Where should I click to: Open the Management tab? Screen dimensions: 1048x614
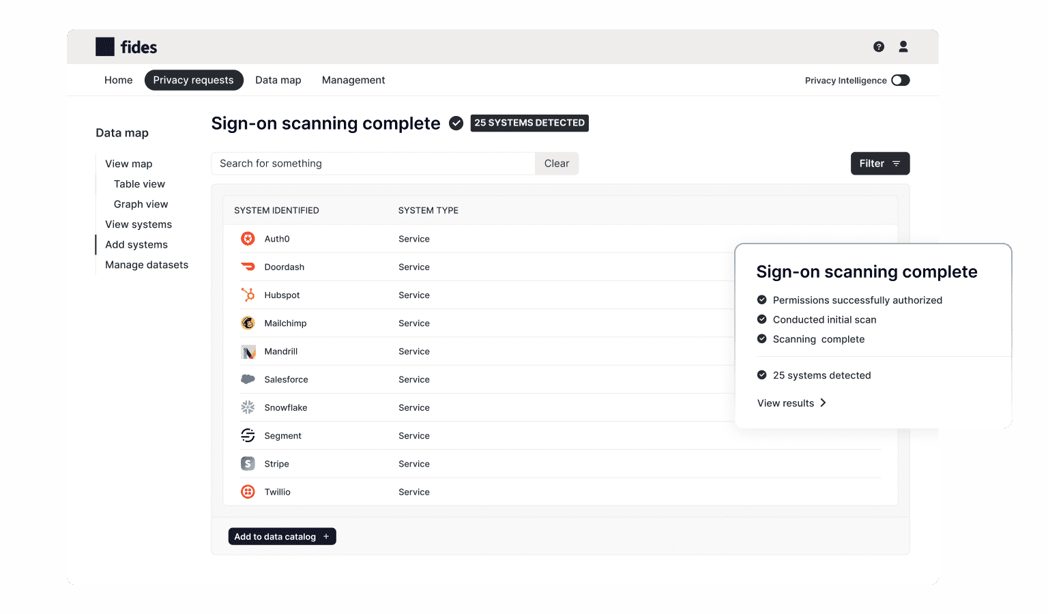(353, 80)
